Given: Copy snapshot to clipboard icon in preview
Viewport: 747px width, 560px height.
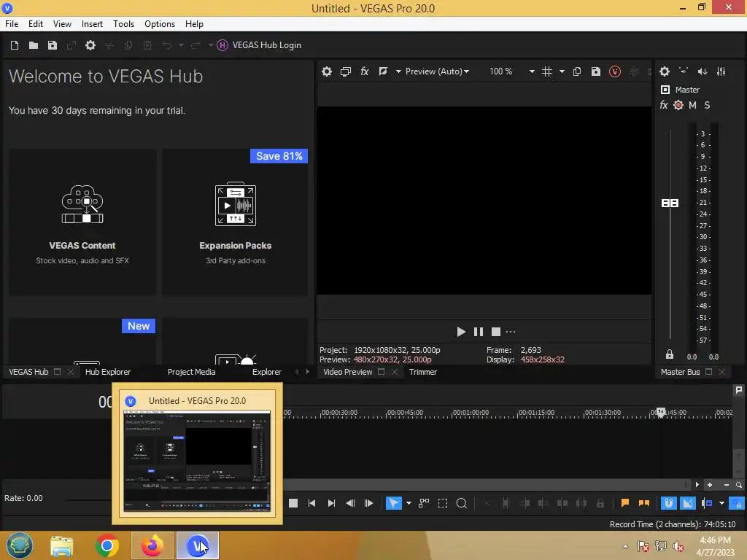Looking at the screenshot, I should pyautogui.click(x=577, y=71).
